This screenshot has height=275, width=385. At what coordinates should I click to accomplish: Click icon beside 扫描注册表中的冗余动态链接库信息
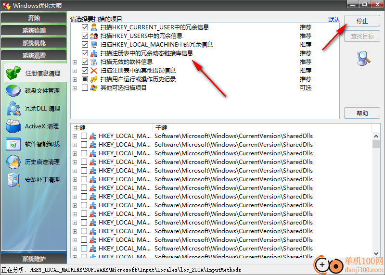click(x=94, y=53)
